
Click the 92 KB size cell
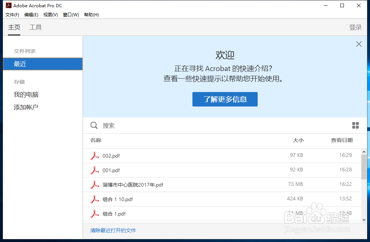tap(296, 170)
